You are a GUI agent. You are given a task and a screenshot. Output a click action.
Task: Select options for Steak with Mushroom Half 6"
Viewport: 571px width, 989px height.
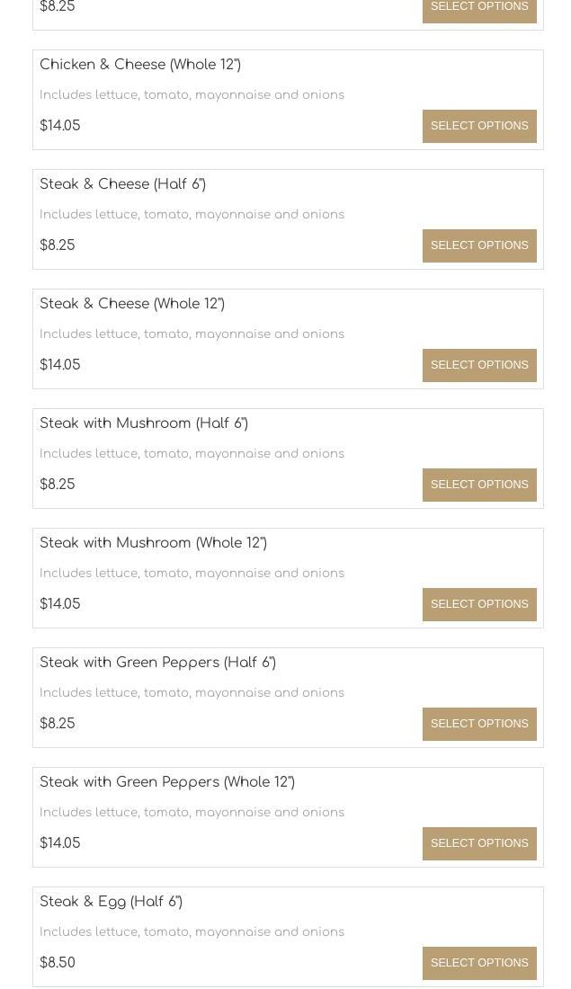pos(479,485)
